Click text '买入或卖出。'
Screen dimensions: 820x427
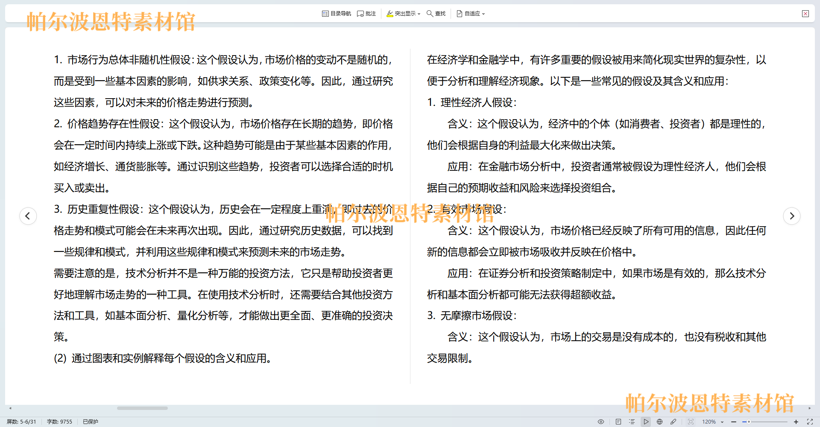pos(82,188)
